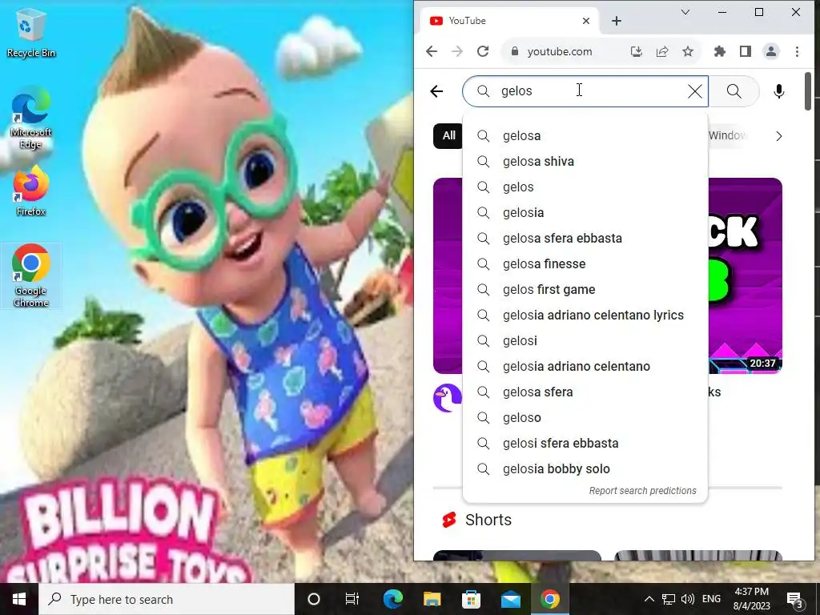Open the tab search dropdown arrow

[685, 12]
